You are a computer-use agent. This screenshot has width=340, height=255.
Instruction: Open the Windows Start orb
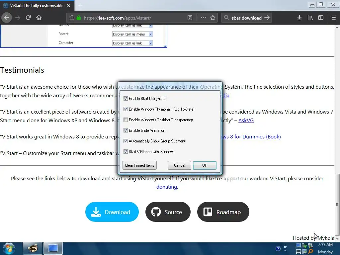click(9, 248)
